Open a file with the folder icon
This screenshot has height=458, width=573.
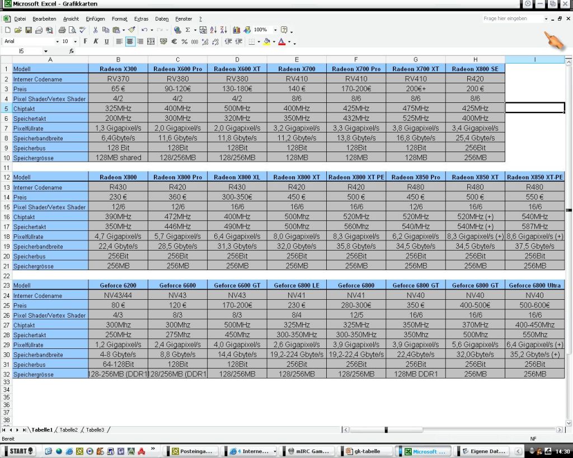(x=18, y=30)
